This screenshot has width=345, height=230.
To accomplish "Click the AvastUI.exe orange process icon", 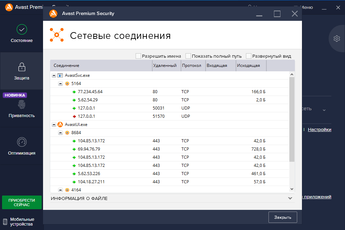I will 60,125.
